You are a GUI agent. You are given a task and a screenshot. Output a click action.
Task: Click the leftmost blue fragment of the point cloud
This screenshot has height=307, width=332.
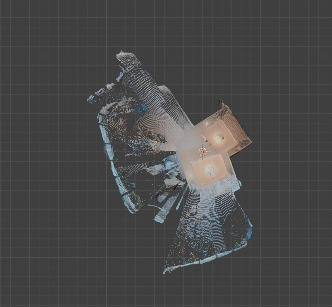[x=89, y=99]
